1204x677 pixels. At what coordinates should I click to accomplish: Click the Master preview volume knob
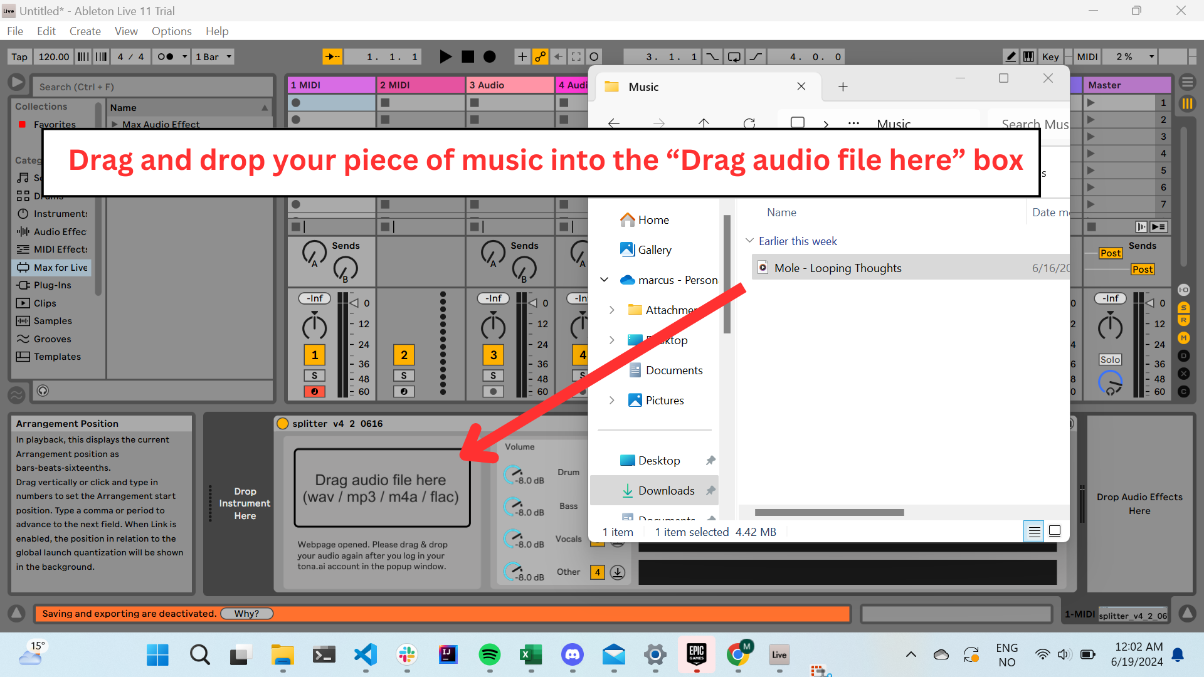click(1110, 382)
